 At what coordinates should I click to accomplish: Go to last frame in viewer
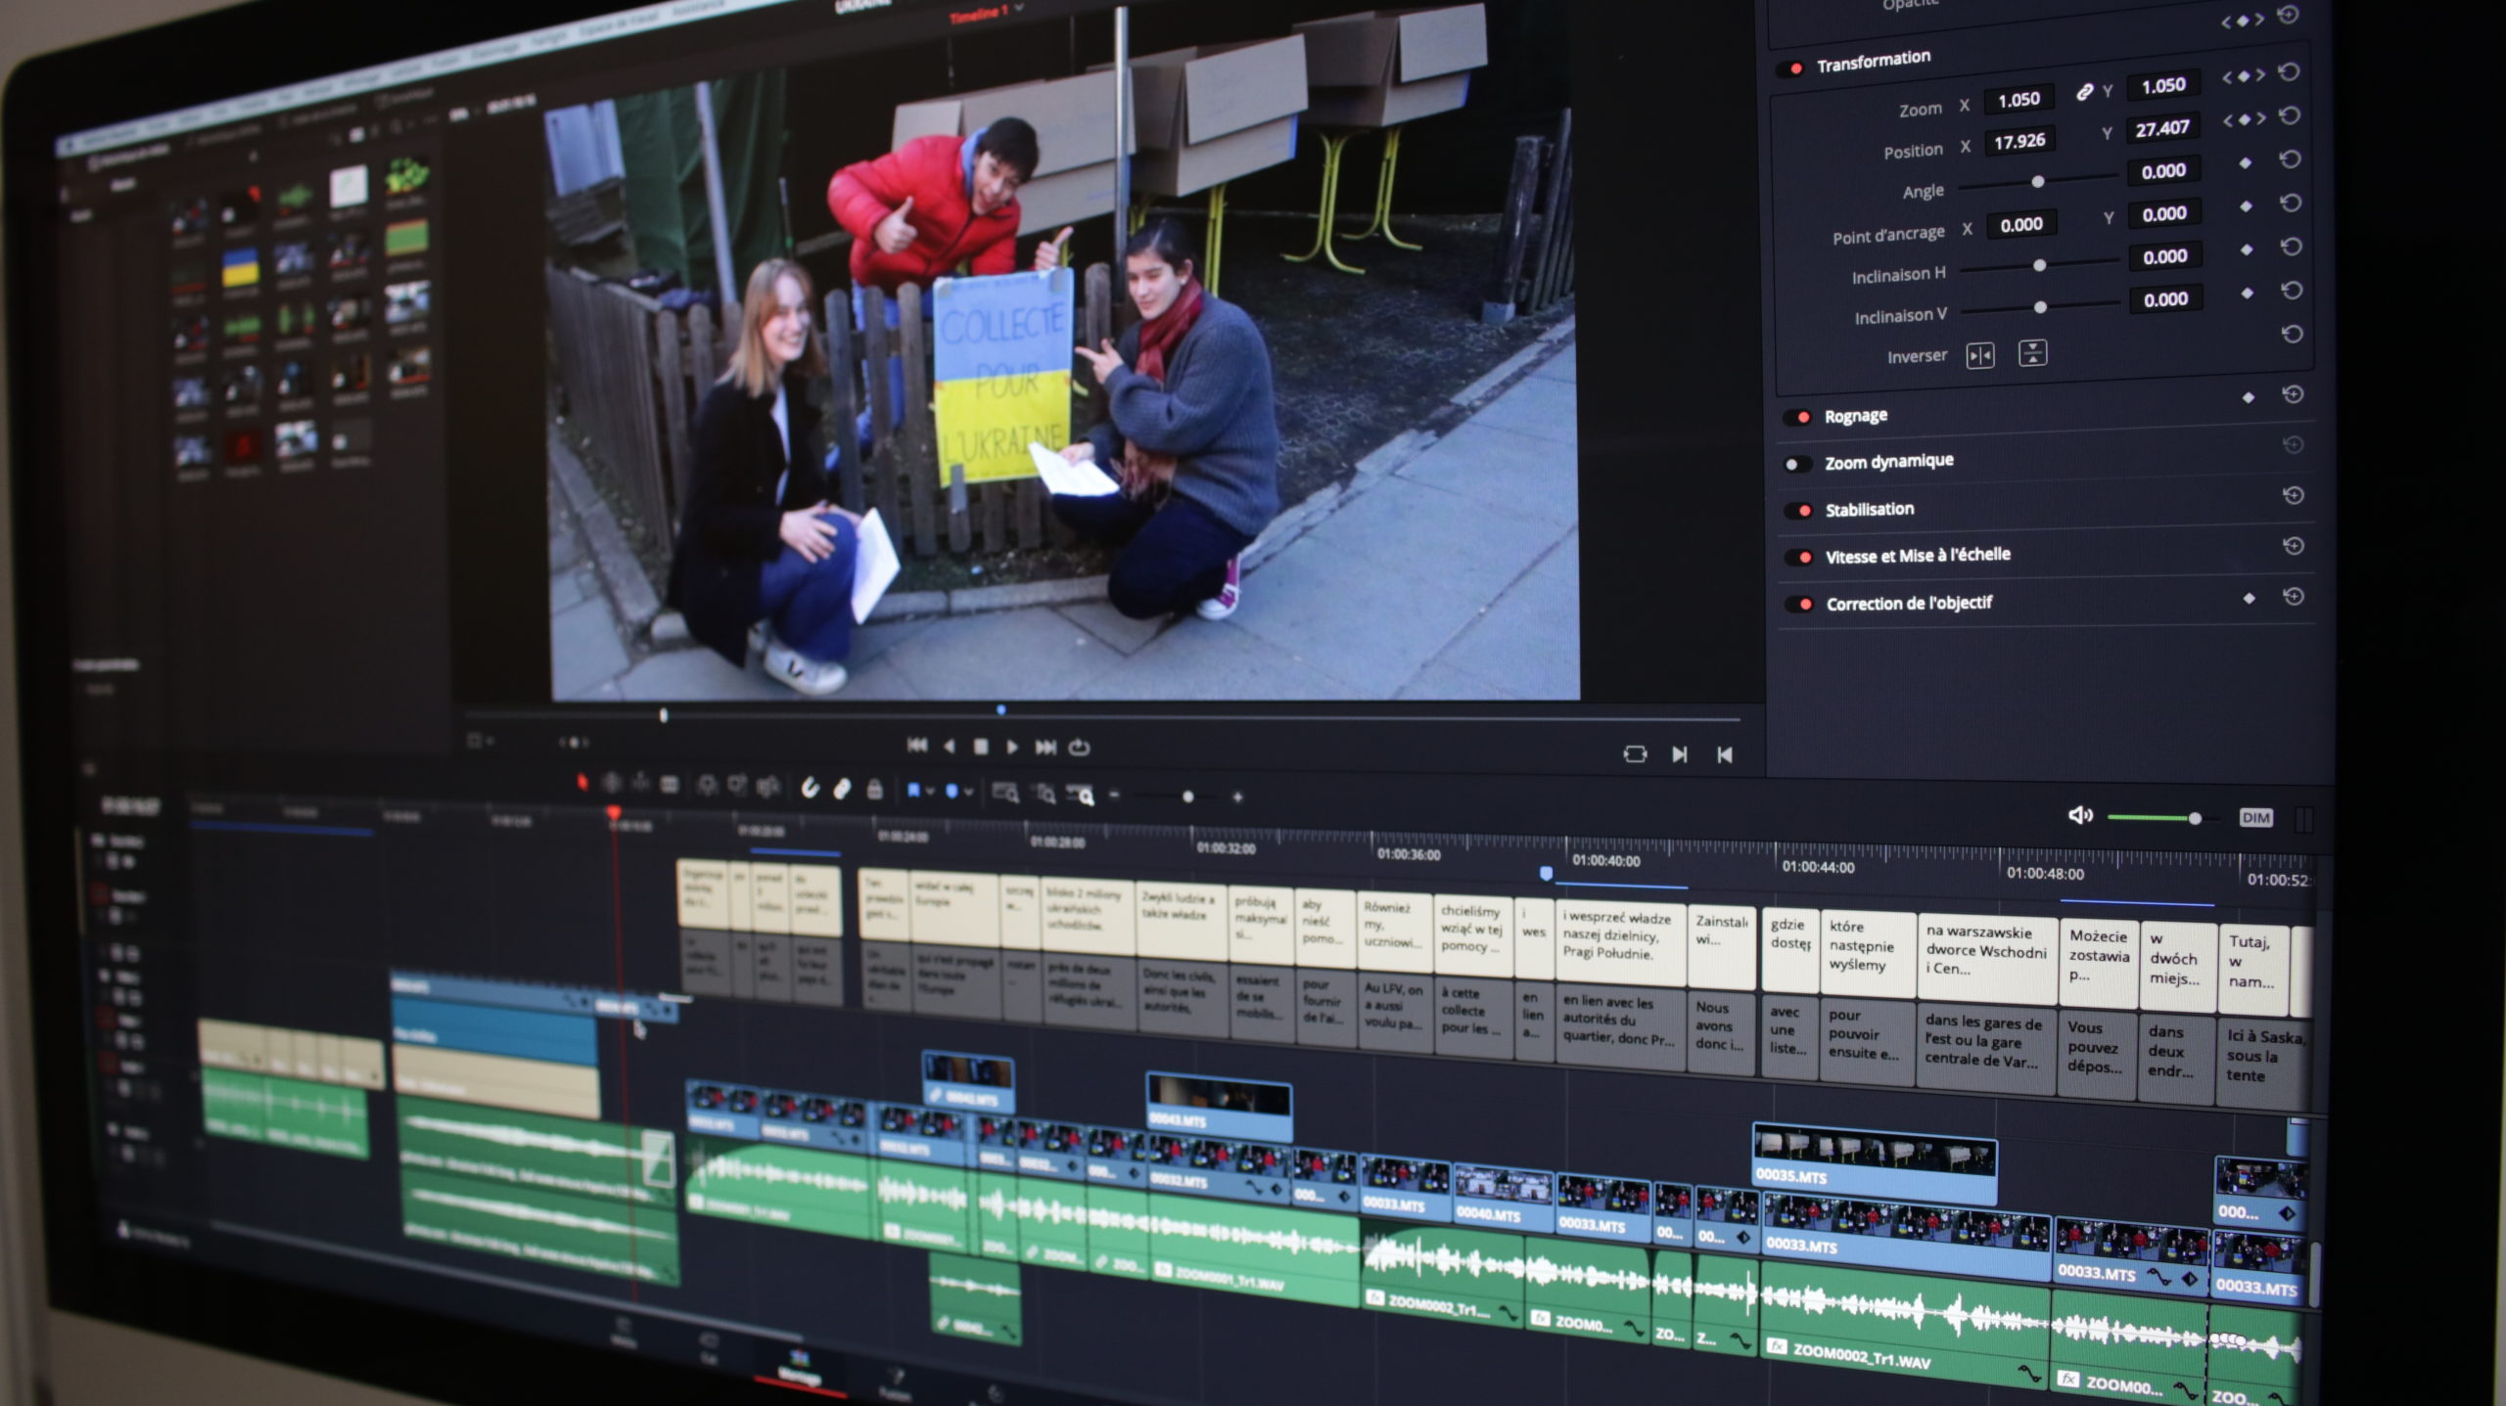point(1045,748)
